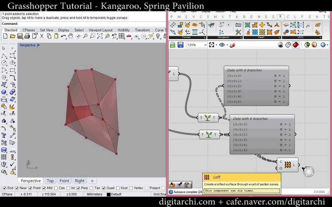332x207 pixels.
Task: Toggle Grasshopper shaded preview red icon
Action: click(296, 45)
